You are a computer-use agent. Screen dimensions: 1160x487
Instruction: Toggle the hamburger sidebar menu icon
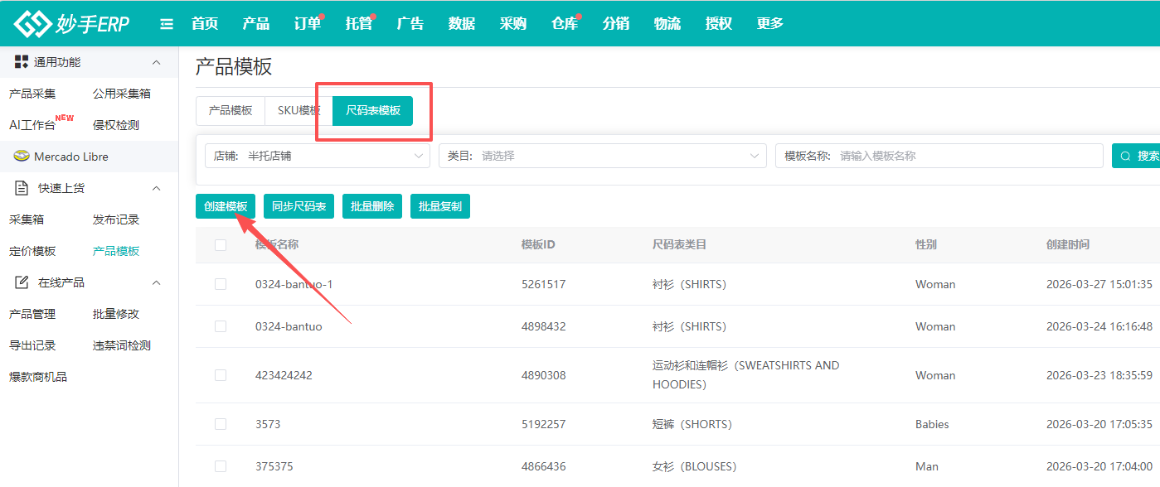tap(167, 24)
